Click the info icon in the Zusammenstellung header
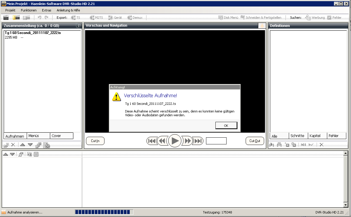The image size is (351, 217). point(79,26)
